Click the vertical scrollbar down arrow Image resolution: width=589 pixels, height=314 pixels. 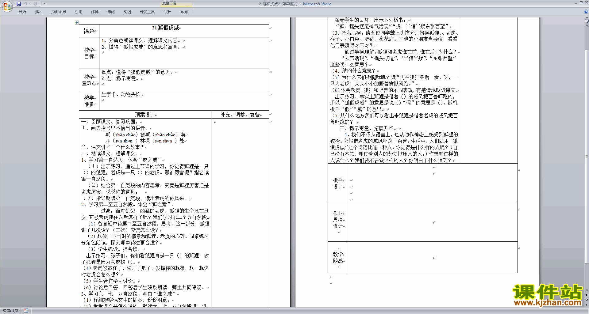(587, 290)
